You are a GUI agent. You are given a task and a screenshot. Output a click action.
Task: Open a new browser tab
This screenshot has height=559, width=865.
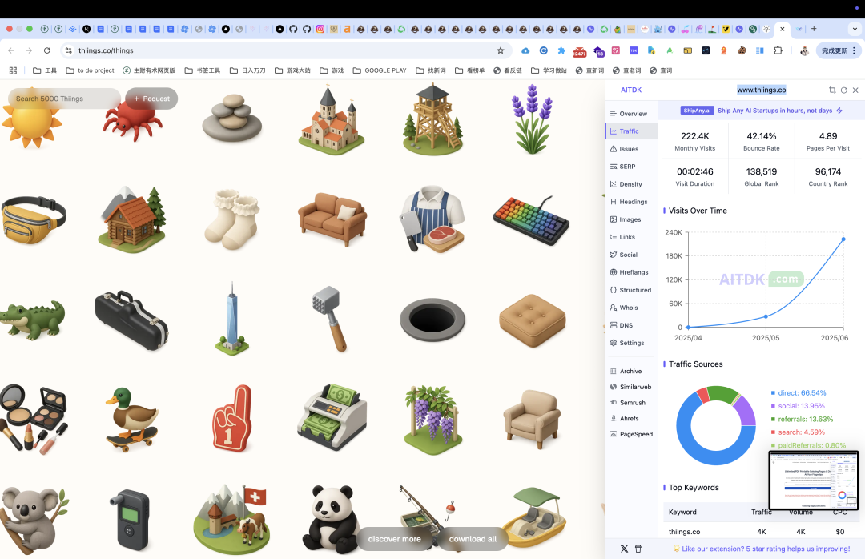tap(814, 29)
